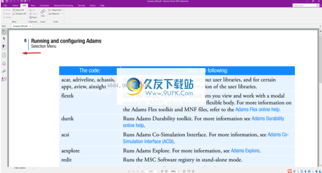Go to last page in bottom navigation
322x173 pixels.
coord(142,171)
